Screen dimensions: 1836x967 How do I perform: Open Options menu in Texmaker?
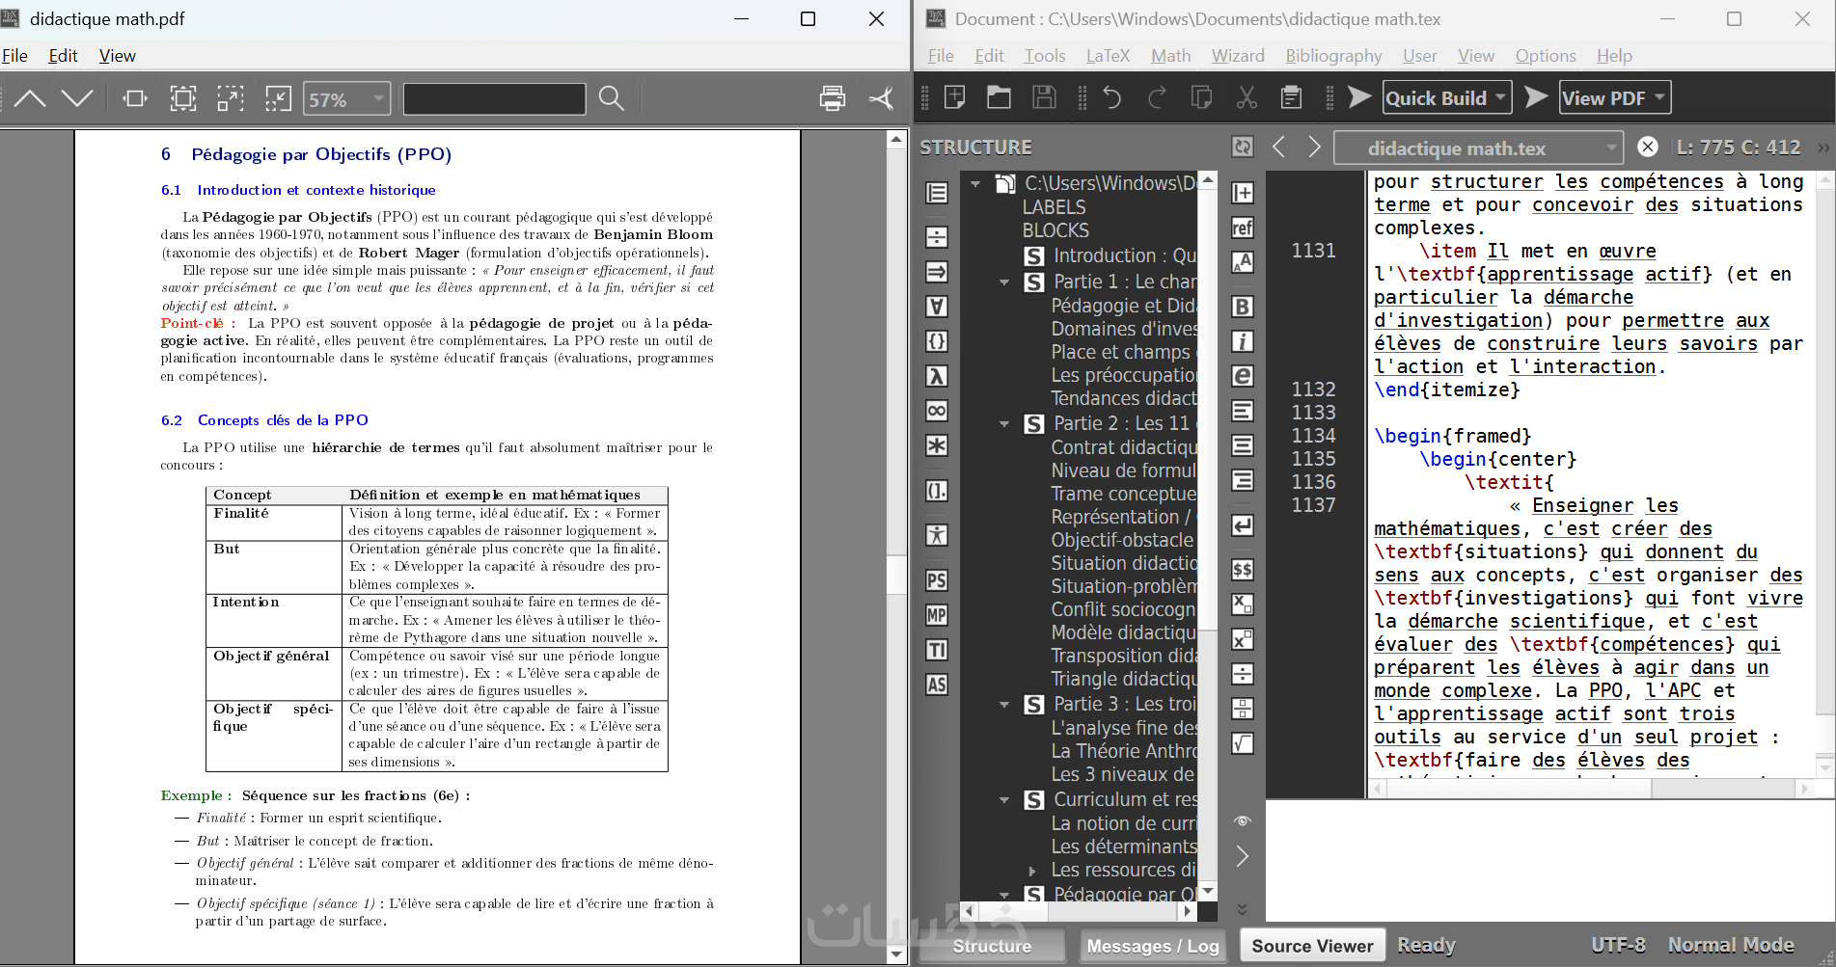click(x=1546, y=56)
